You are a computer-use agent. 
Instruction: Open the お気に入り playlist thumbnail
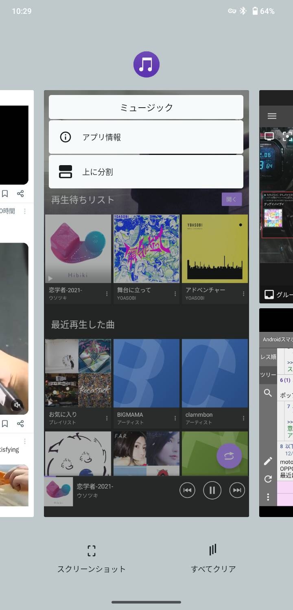tap(78, 373)
